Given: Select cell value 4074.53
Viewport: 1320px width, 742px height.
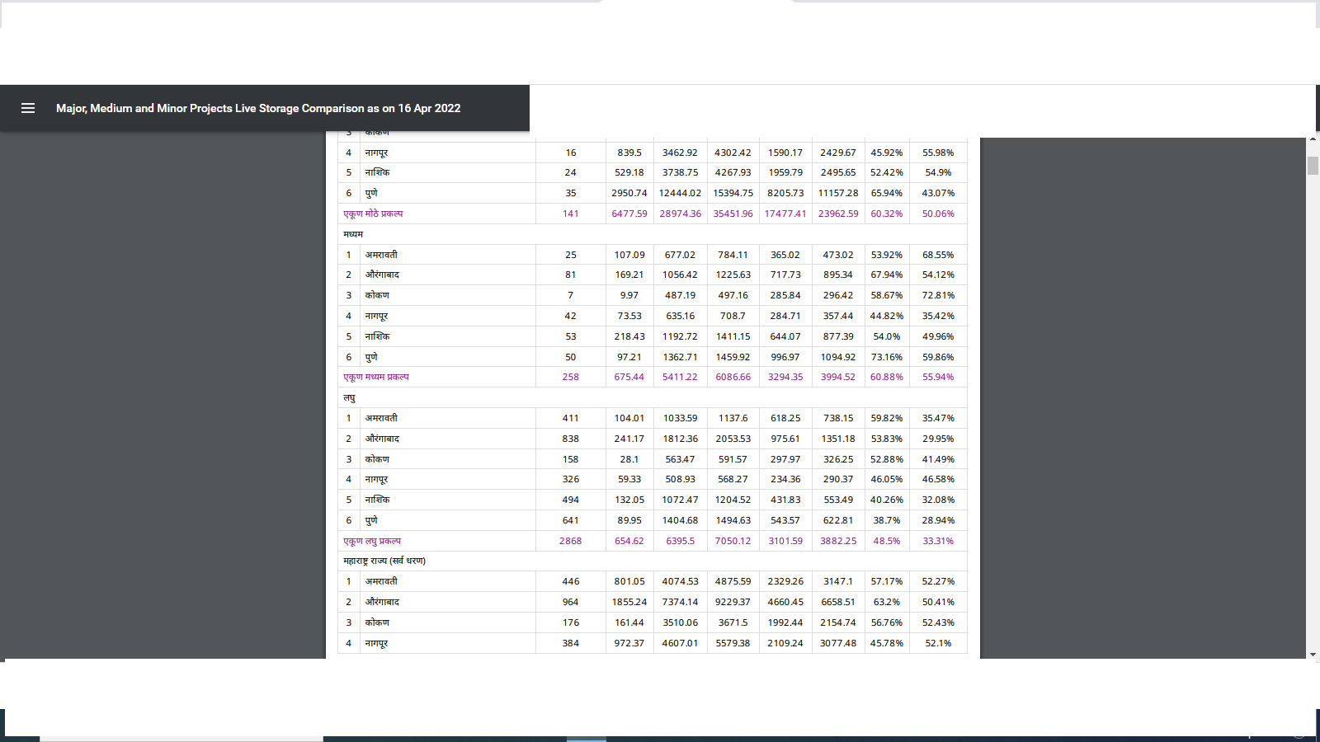Looking at the screenshot, I should [x=680, y=581].
